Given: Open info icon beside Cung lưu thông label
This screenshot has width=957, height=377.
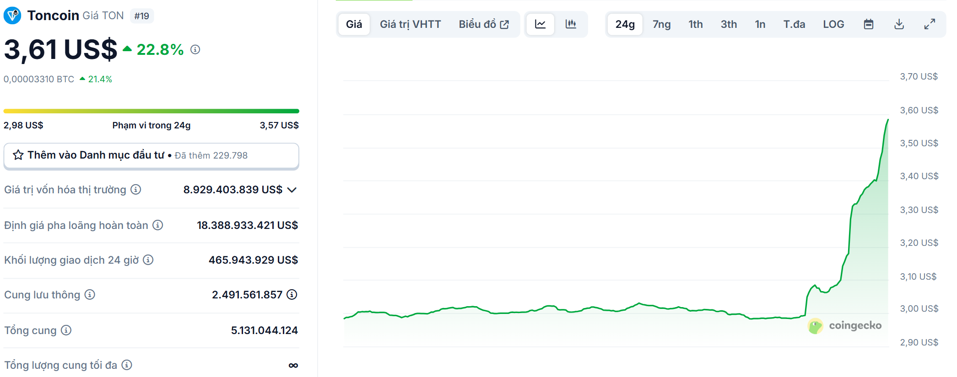Looking at the screenshot, I should tap(90, 294).
